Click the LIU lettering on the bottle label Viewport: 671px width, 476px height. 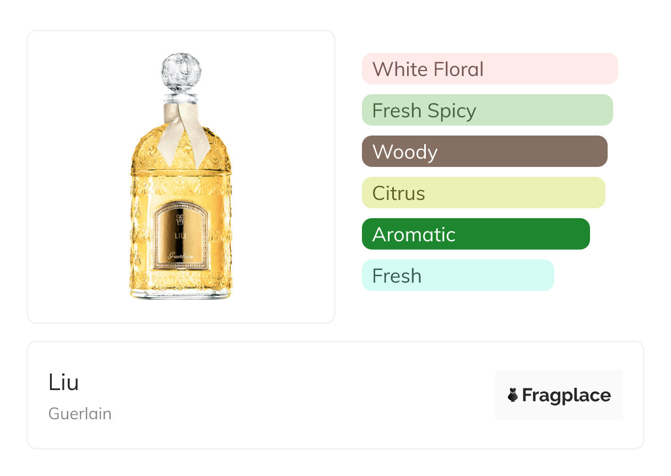(181, 235)
